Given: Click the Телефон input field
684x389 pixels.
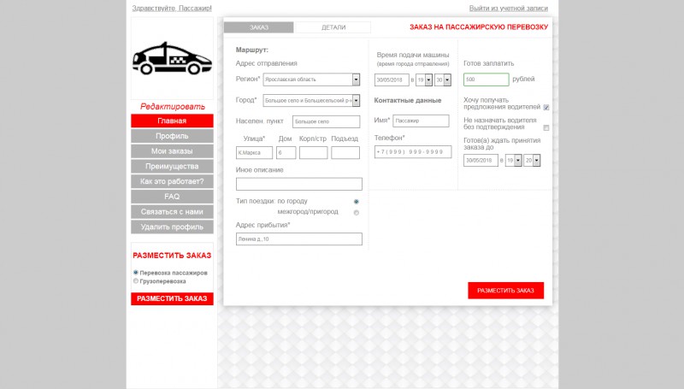Looking at the screenshot, I should click(413, 152).
